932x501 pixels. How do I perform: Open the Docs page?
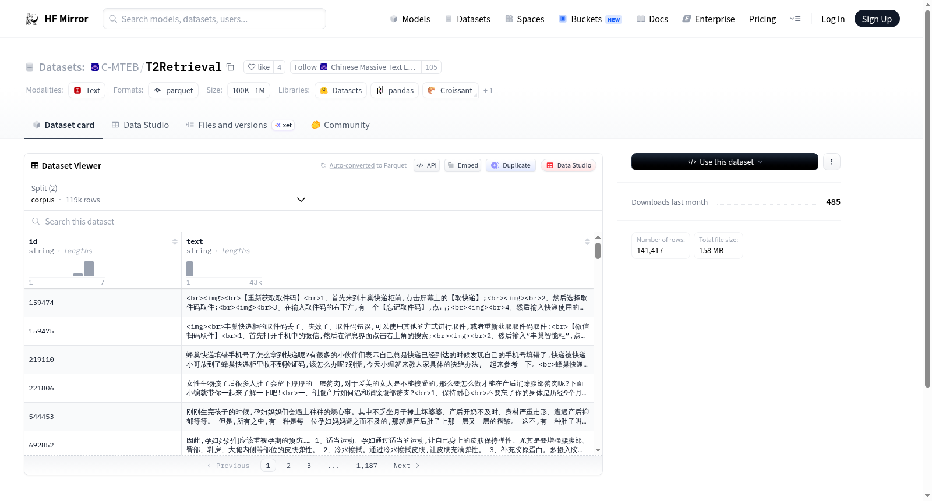pyautogui.click(x=652, y=19)
